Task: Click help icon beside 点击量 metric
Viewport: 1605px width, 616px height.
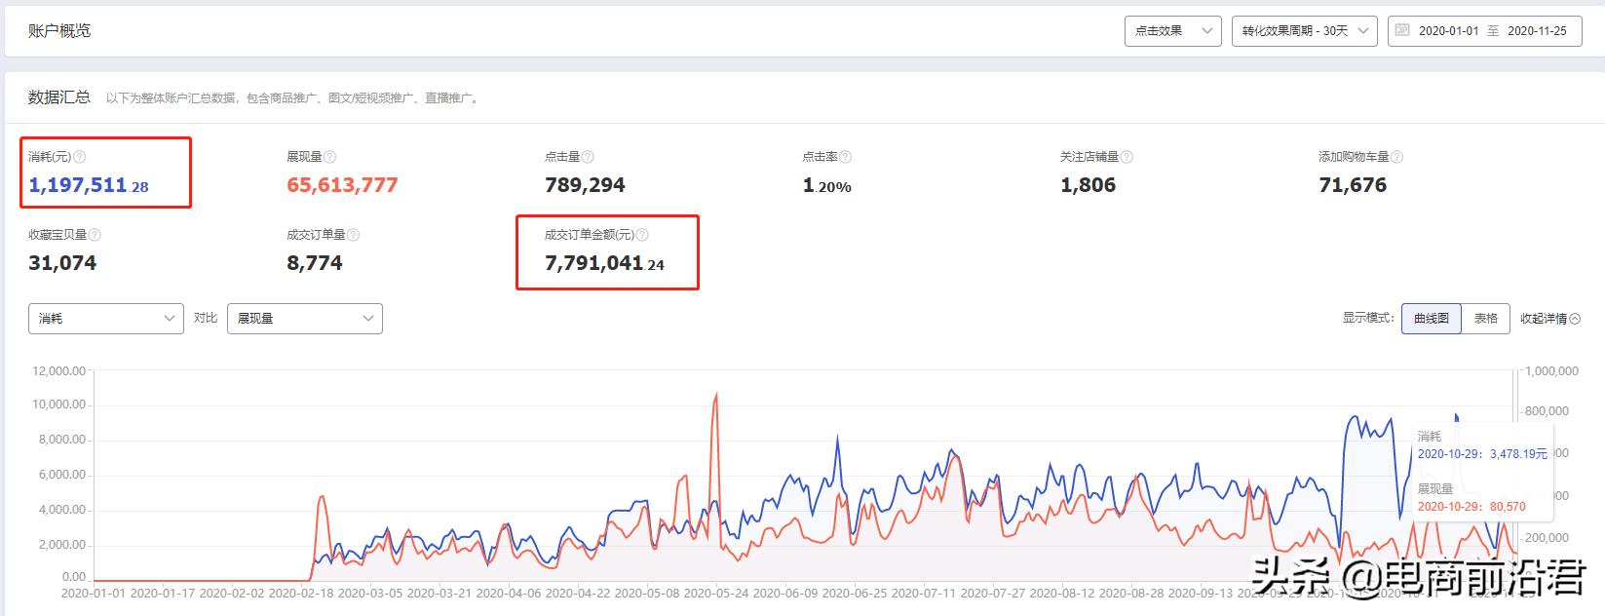Action: pos(588,157)
